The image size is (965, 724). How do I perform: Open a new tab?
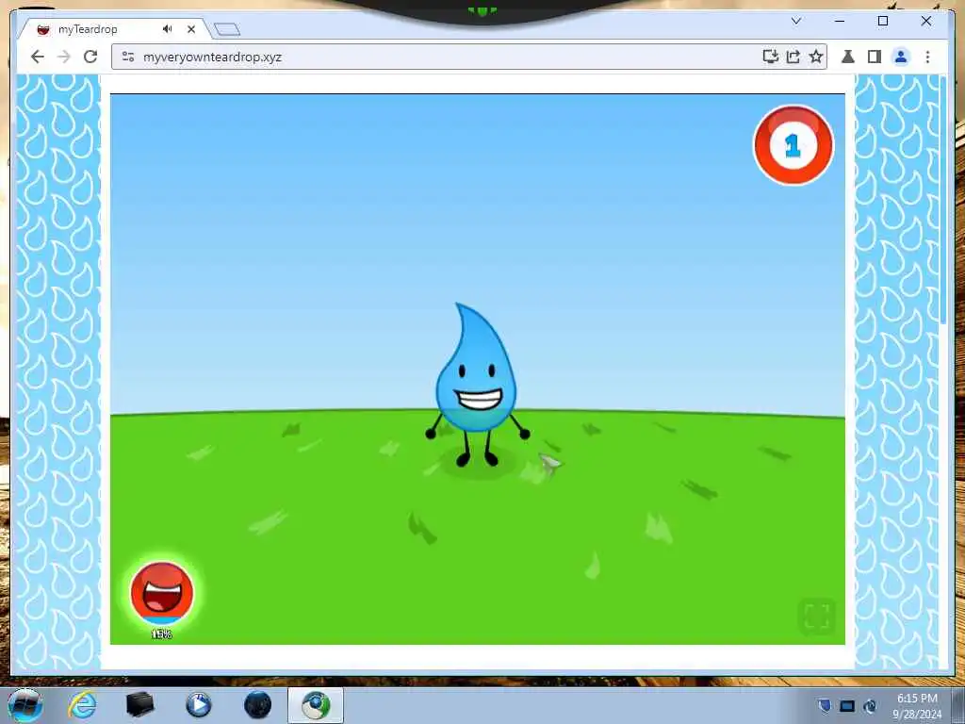227,29
